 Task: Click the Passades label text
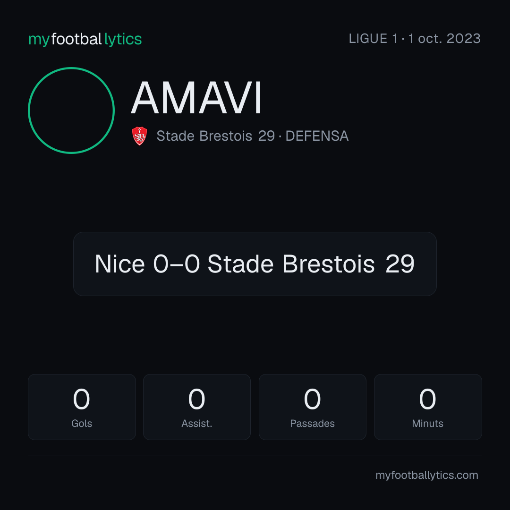point(312,424)
